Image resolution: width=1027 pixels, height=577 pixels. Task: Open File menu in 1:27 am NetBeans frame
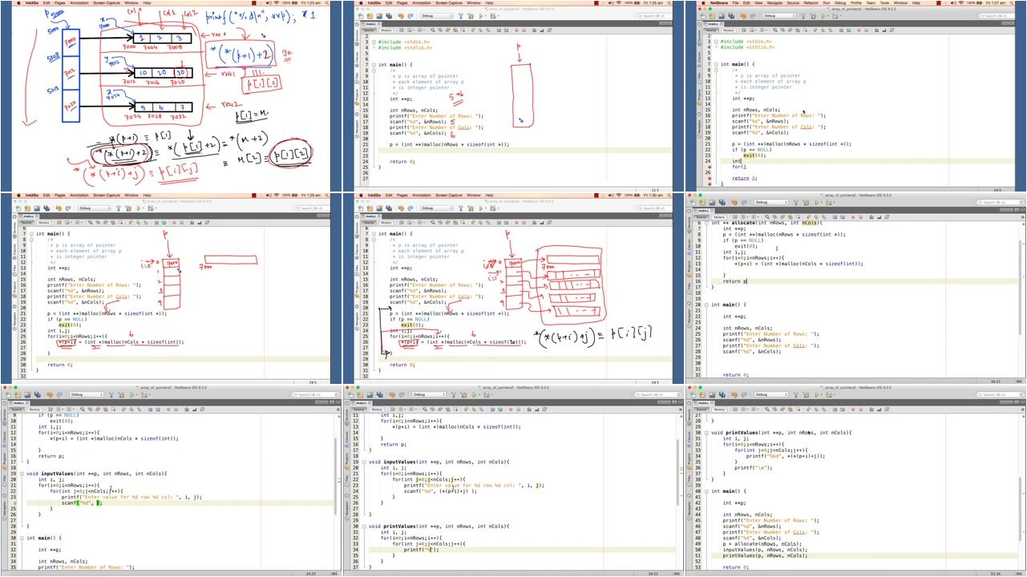[x=735, y=3]
